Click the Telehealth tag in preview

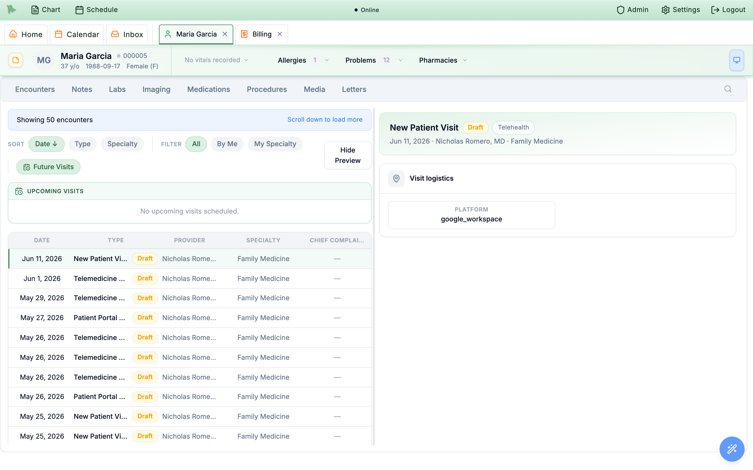pos(514,127)
